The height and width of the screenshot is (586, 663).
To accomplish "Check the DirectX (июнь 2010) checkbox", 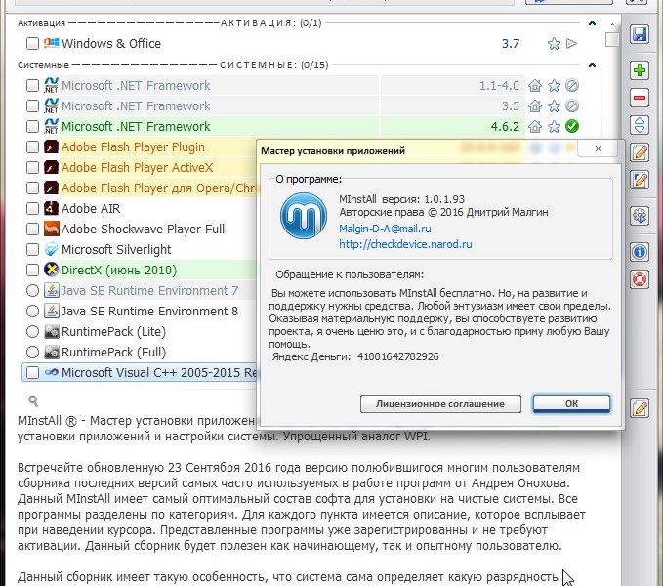I will [32, 270].
